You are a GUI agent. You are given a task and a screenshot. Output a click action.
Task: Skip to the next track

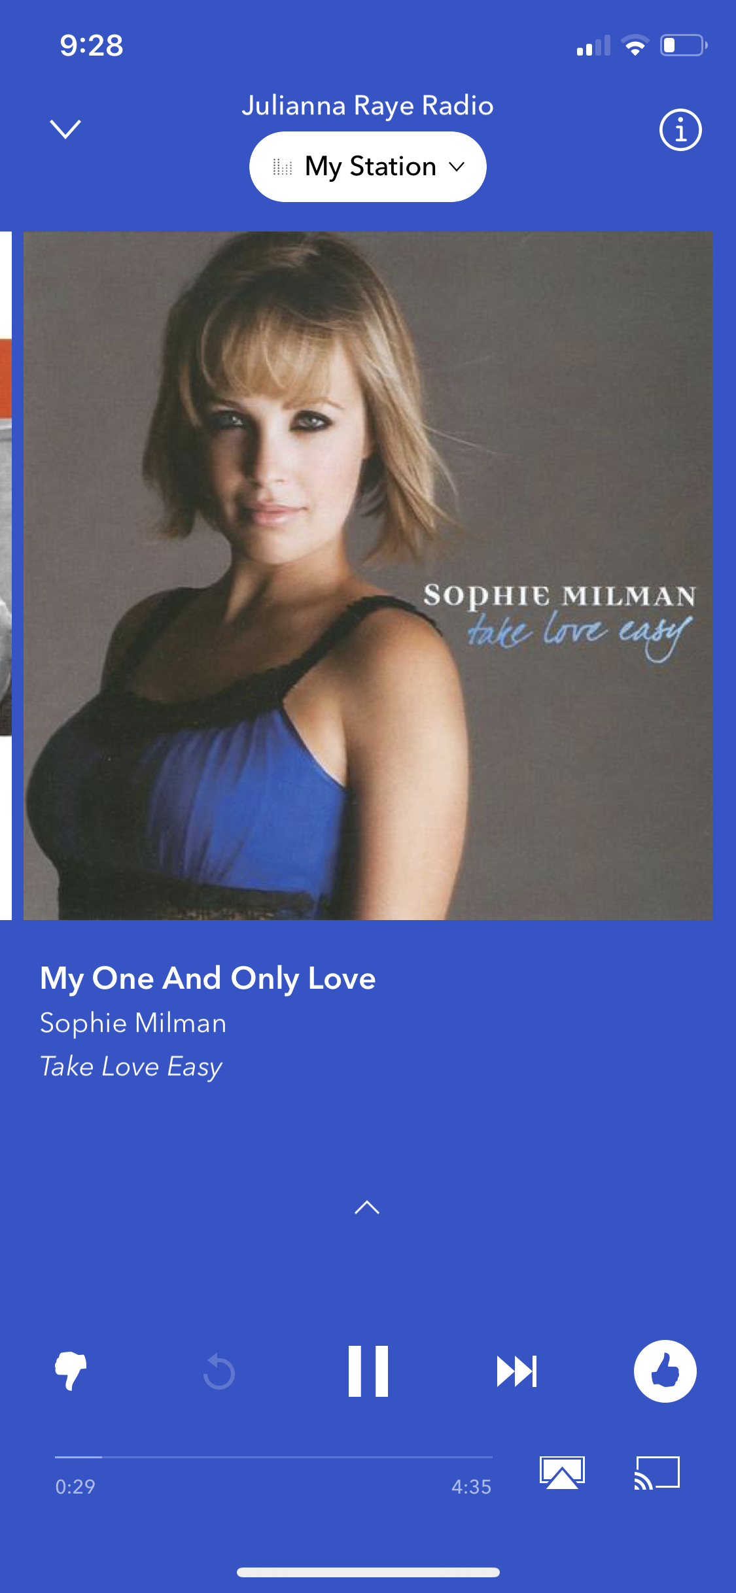click(517, 1371)
